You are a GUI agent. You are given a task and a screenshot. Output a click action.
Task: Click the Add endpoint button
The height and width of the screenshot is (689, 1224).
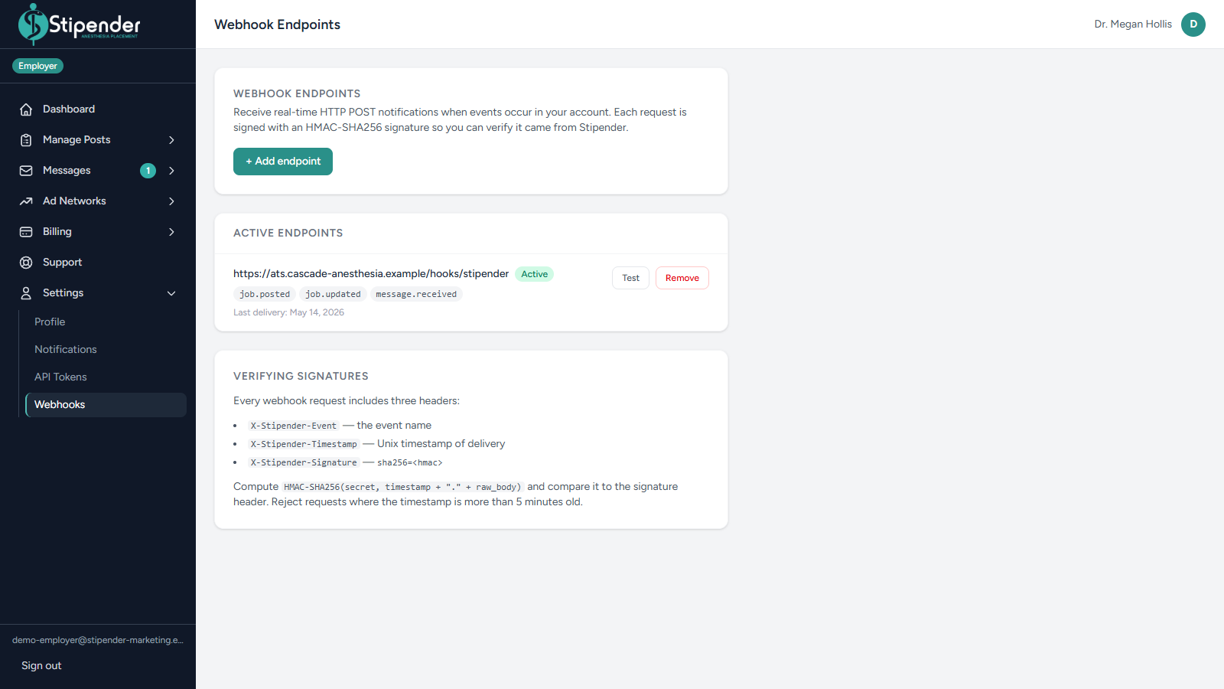click(x=283, y=162)
